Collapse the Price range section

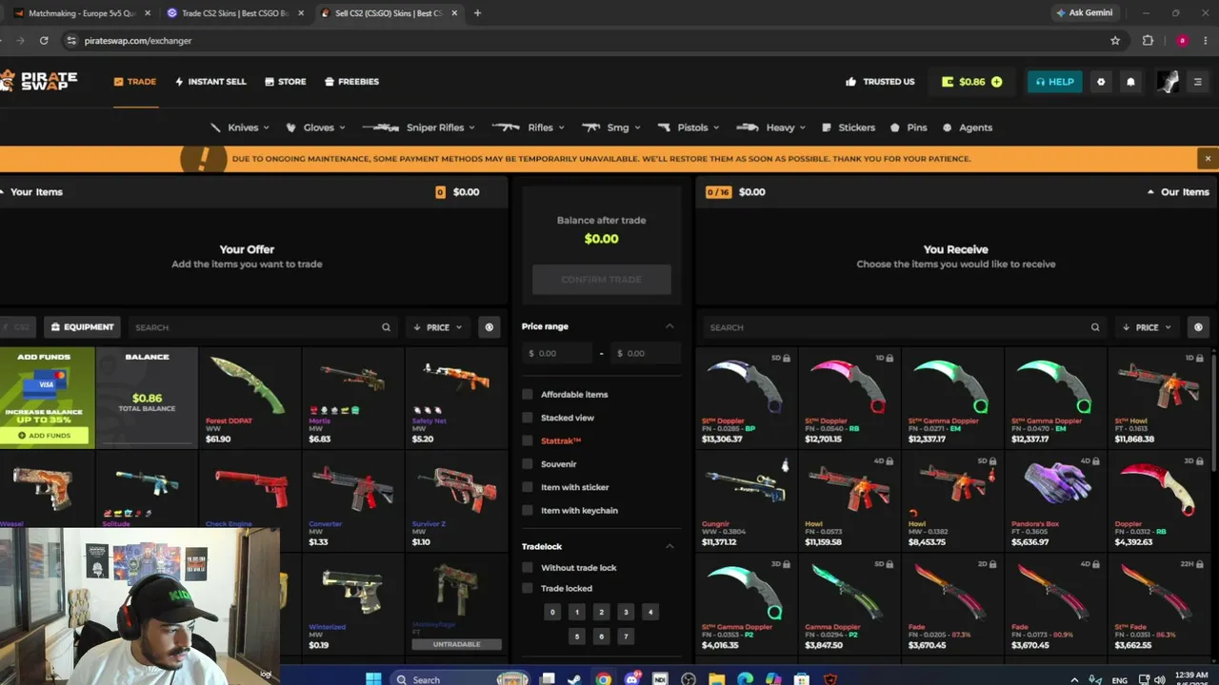[x=669, y=326]
